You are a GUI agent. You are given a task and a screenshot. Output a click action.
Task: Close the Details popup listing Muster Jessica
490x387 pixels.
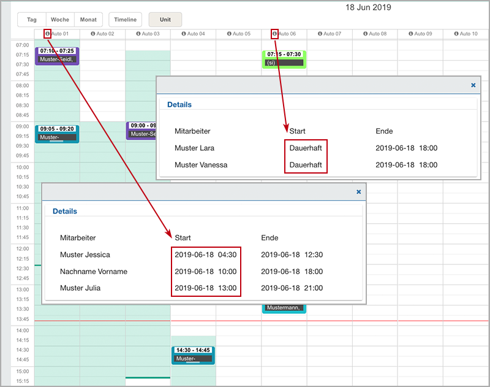(359, 192)
